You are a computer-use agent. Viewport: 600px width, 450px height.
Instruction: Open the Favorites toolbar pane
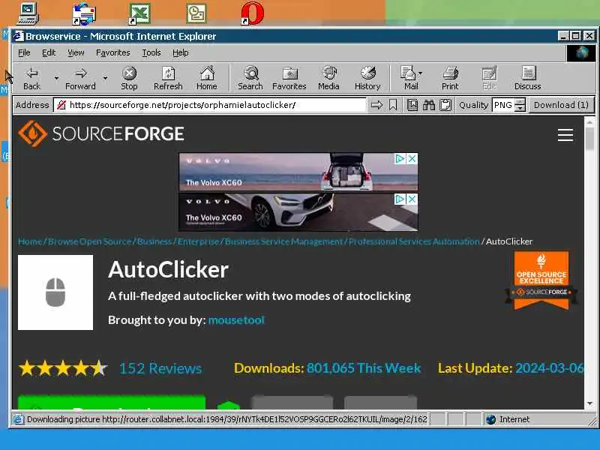[289, 79]
